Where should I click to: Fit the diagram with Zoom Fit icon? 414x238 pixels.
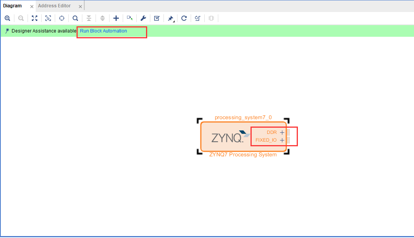point(35,18)
